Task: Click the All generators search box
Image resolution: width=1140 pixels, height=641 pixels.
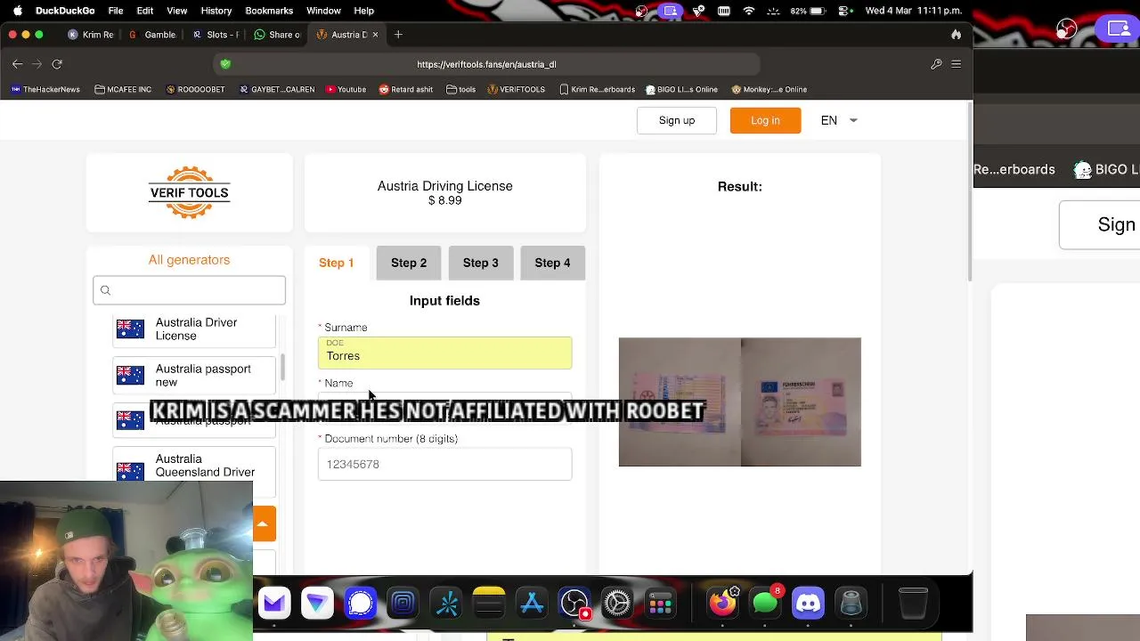Action: pyautogui.click(x=189, y=290)
